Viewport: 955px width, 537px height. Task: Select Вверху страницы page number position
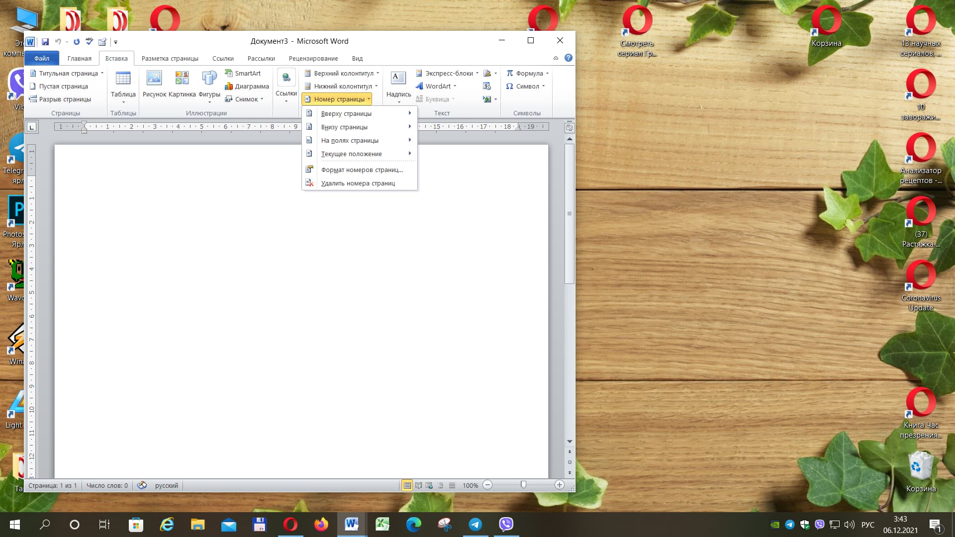tap(346, 113)
